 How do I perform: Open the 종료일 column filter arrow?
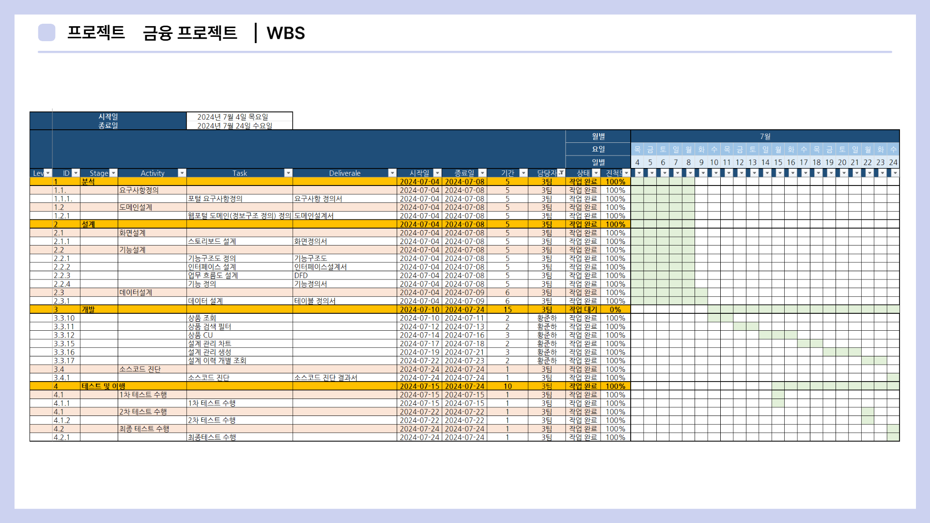[x=482, y=173]
